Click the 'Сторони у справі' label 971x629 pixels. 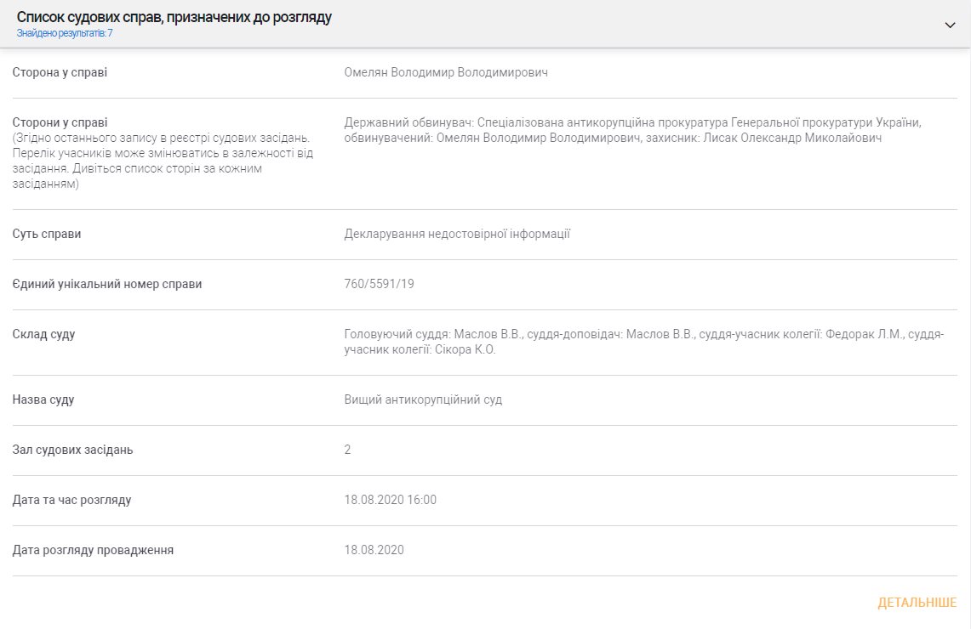tap(60, 122)
